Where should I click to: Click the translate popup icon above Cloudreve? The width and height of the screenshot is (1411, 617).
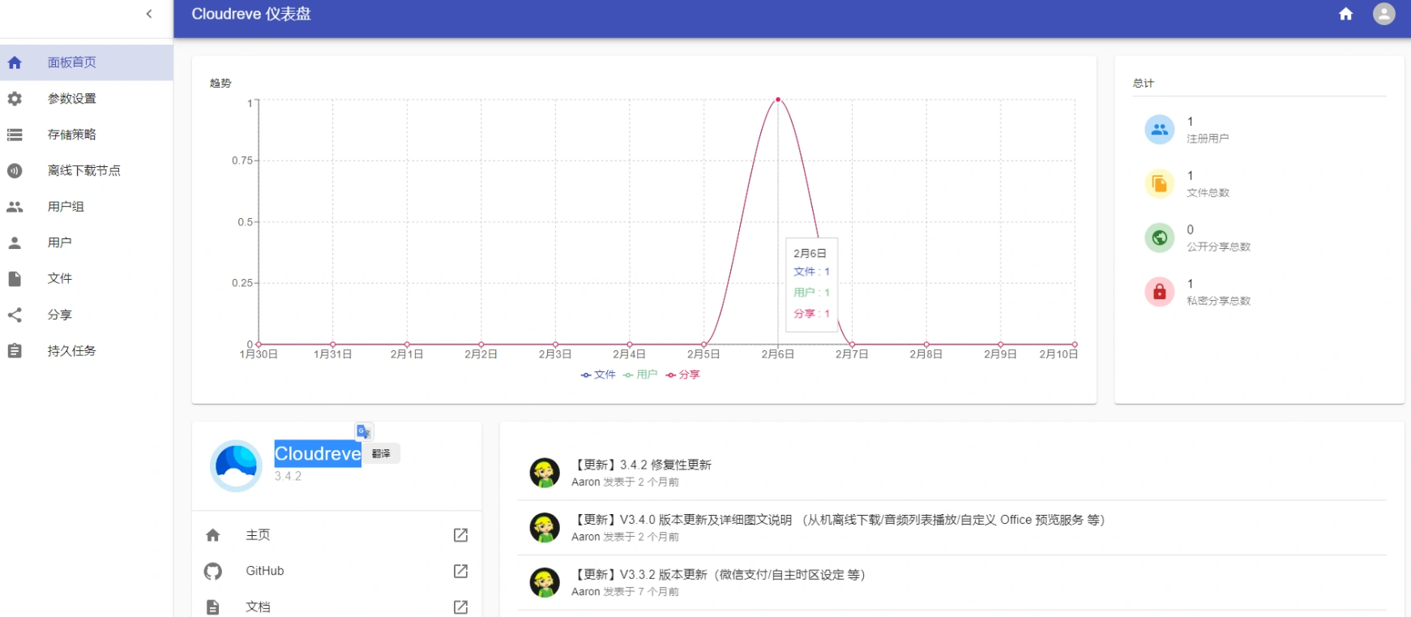pos(364,431)
